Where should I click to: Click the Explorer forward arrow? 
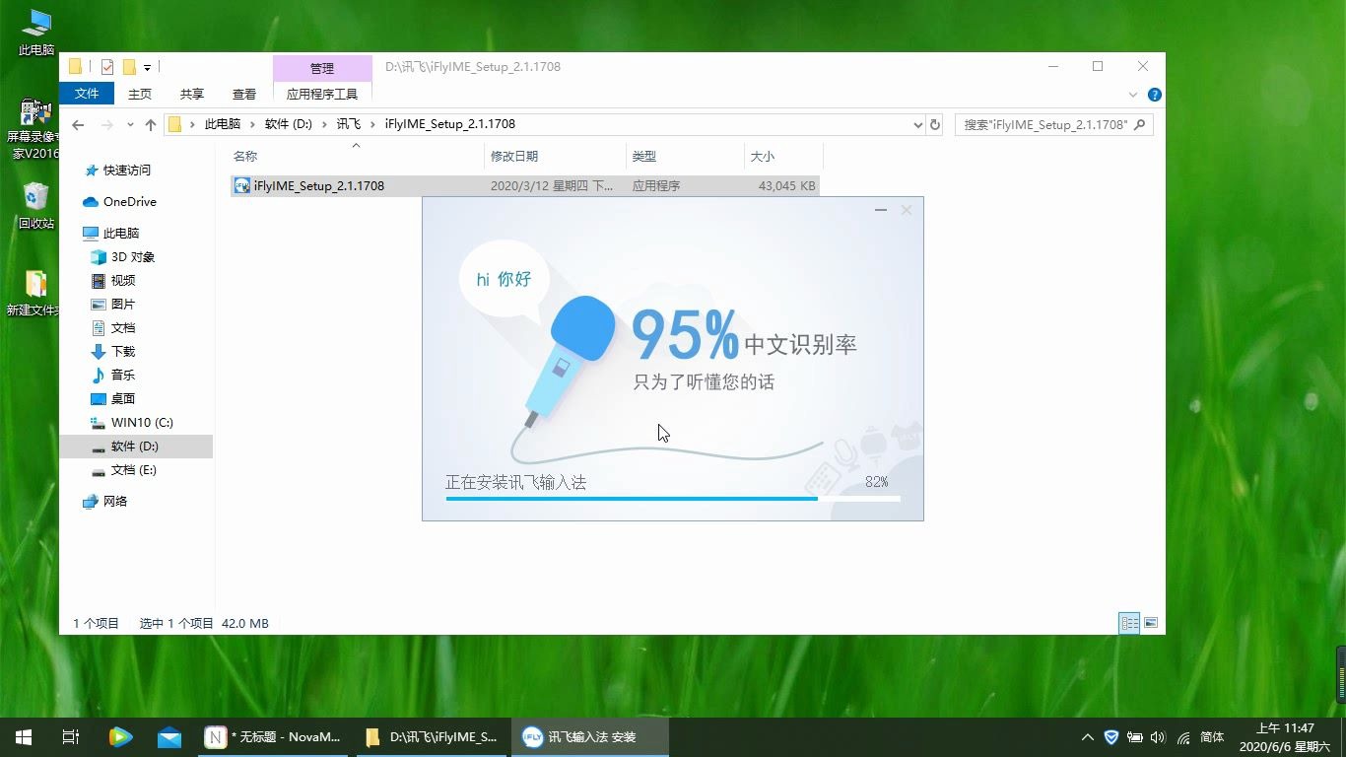106,125
